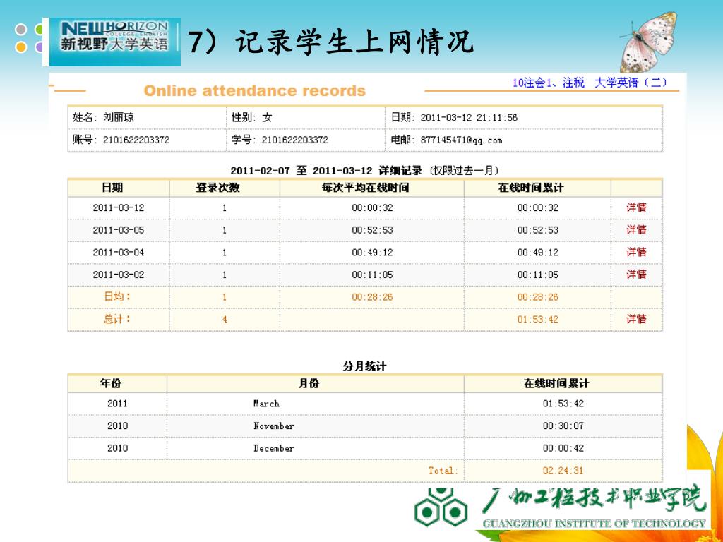Click the 日期 column header
This screenshot has height=542, width=723.
point(112,188)
